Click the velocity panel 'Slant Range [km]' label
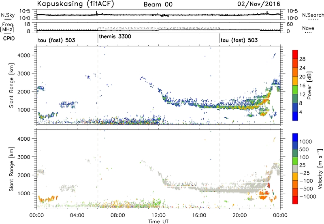 pos(12,169)
